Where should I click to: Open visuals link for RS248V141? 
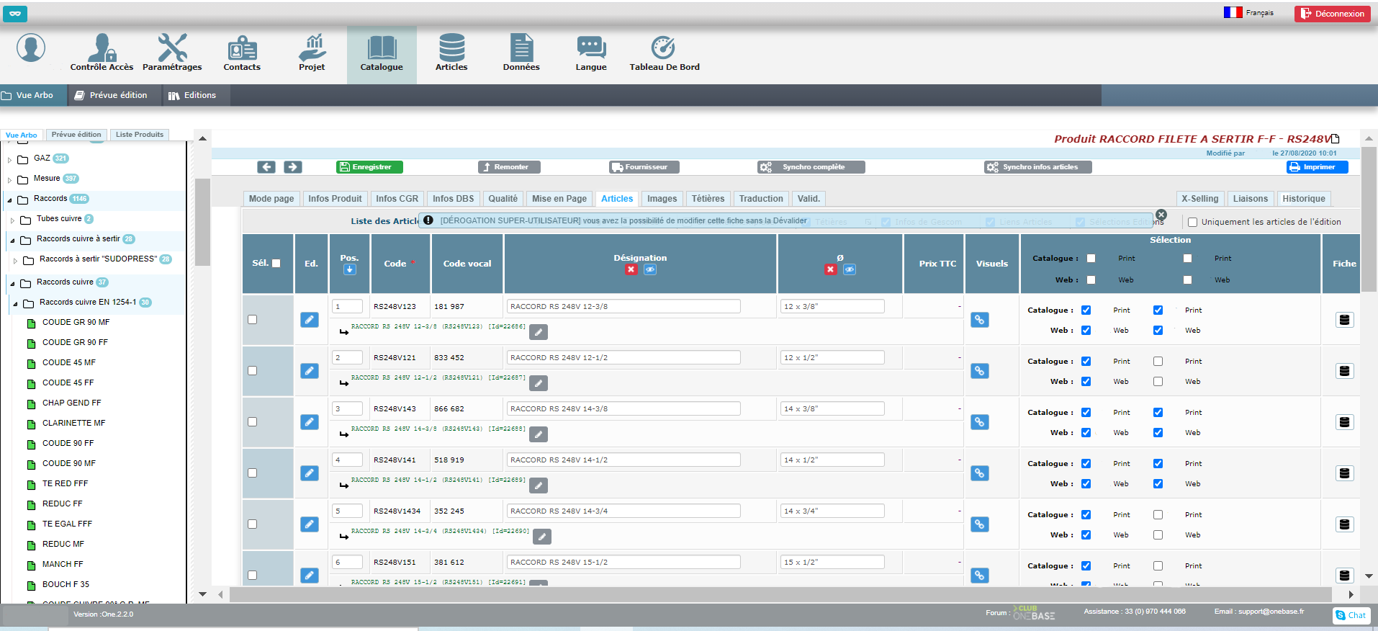(x=980, y=473)
